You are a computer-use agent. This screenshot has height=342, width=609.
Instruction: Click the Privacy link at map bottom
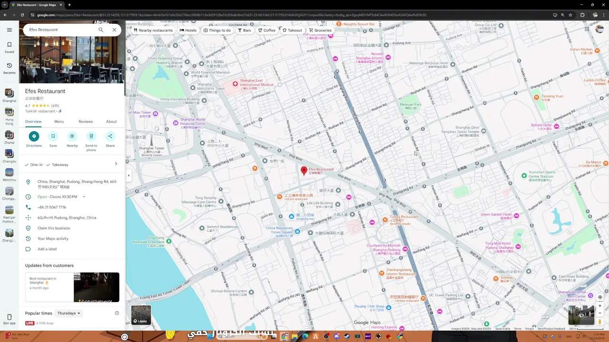point(529,329)
